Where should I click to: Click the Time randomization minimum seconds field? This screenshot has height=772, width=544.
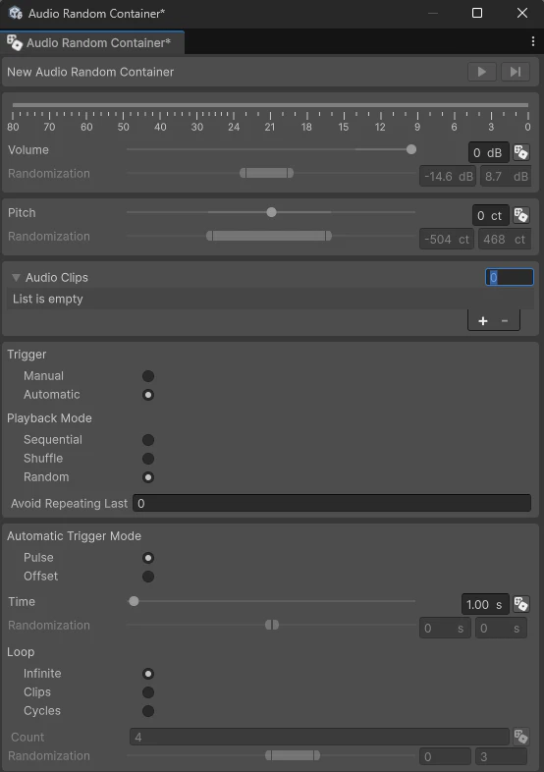coord(445,629)
